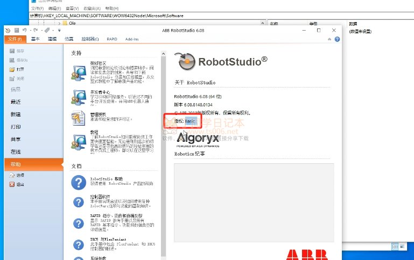Viewport: 414px width, 260px height.
Task: Click the ABB logo at the bottom
Action: (307, 255)
